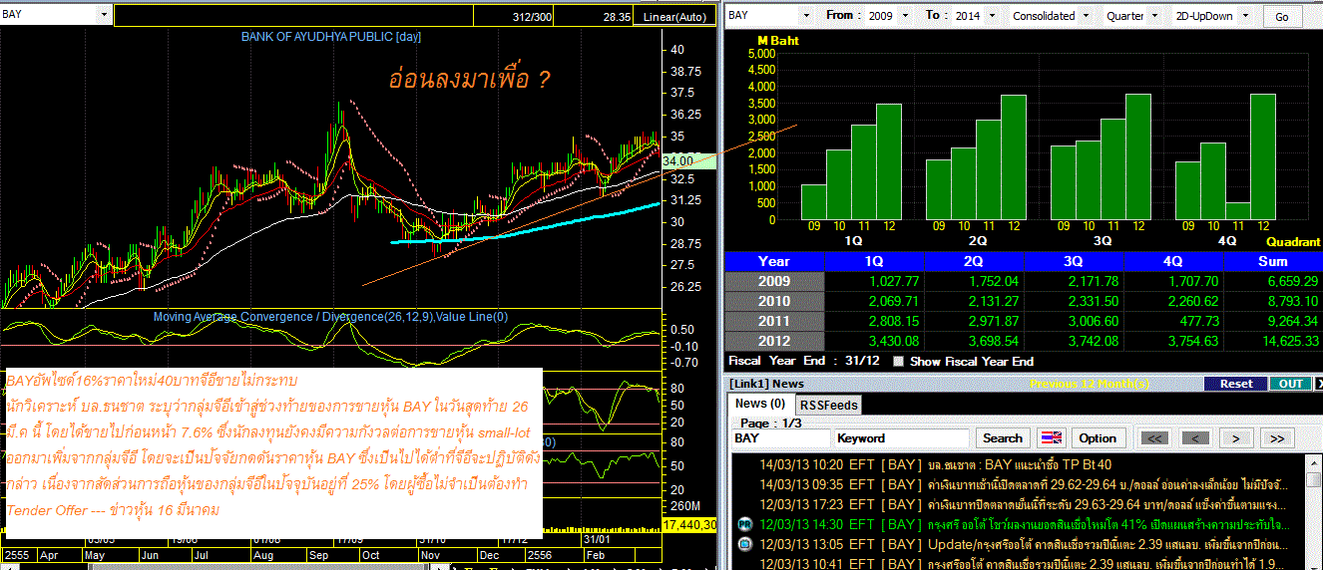1323x570 pixels.
Task: Open the news Option button
Action: 1098,438
